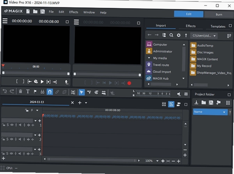This screenshot has width=234, height=174.
Task: Mute audio with the speaker icon by the meter
Action: tap(179, 94)
